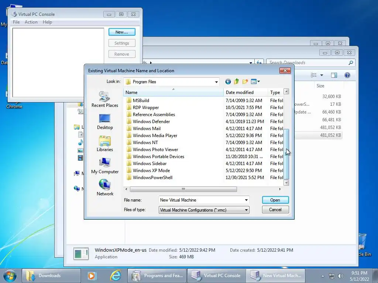Click the New... button in Virtual PC Console

pyautogui.click(x=122, y=32)
